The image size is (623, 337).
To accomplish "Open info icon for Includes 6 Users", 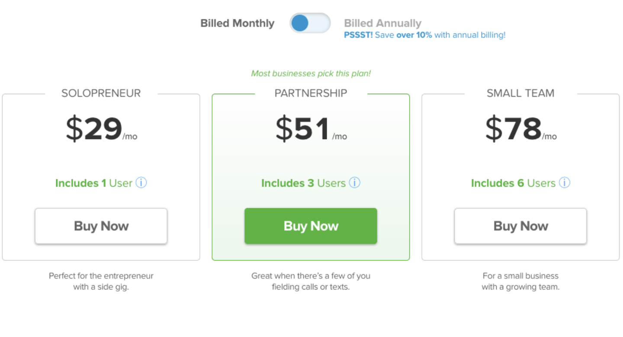I will coord(564,183).
